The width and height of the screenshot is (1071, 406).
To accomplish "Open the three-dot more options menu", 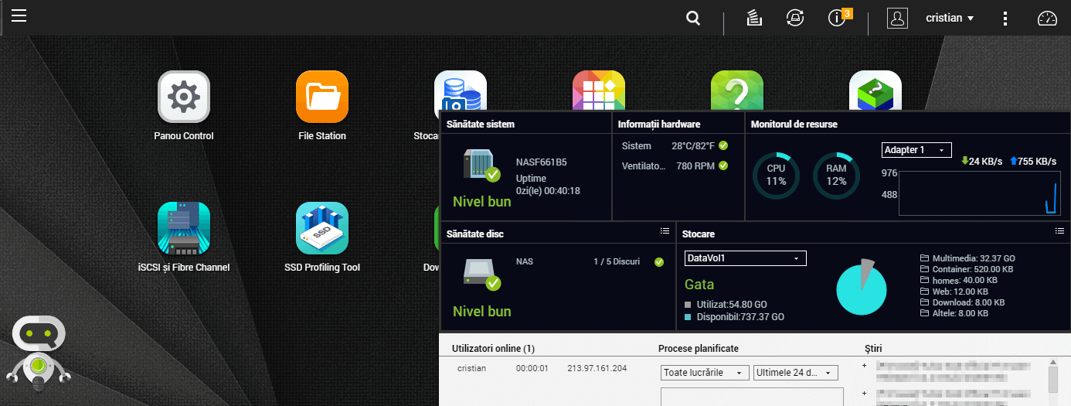I will coord(1005,18).
